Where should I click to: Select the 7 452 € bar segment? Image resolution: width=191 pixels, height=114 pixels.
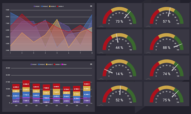[x=46, y=88]
